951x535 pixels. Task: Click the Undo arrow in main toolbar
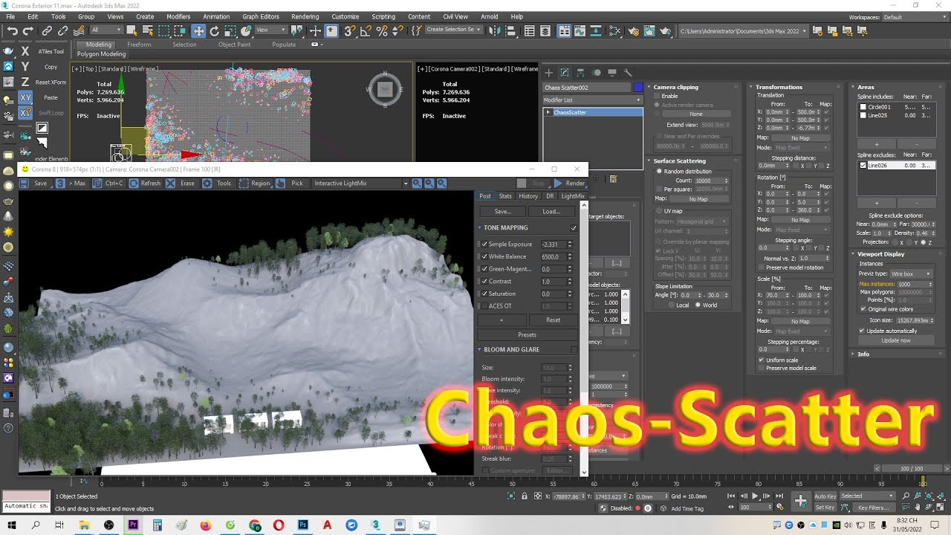(12, 31)
